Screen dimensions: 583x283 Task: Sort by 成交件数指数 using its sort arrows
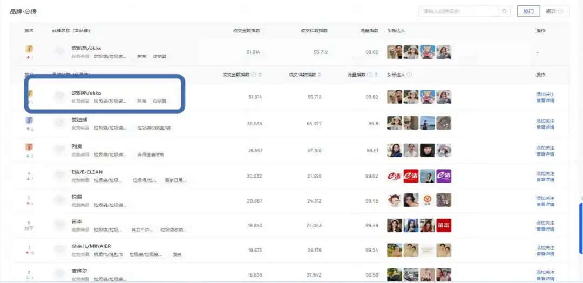click(320, 75)
